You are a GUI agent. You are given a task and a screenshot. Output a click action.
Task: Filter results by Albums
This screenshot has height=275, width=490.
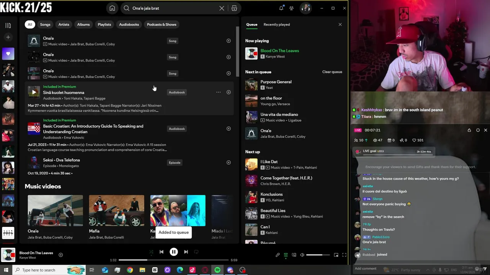[83, 24]
